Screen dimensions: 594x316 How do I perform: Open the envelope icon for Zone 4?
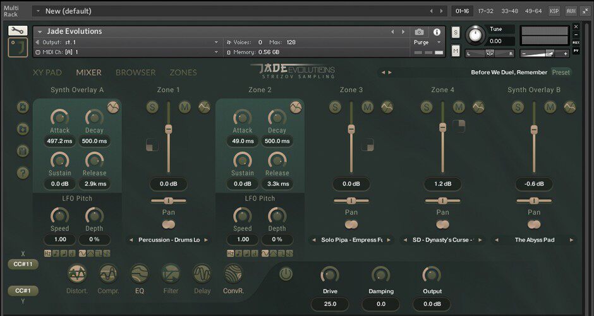click(478, 107)
